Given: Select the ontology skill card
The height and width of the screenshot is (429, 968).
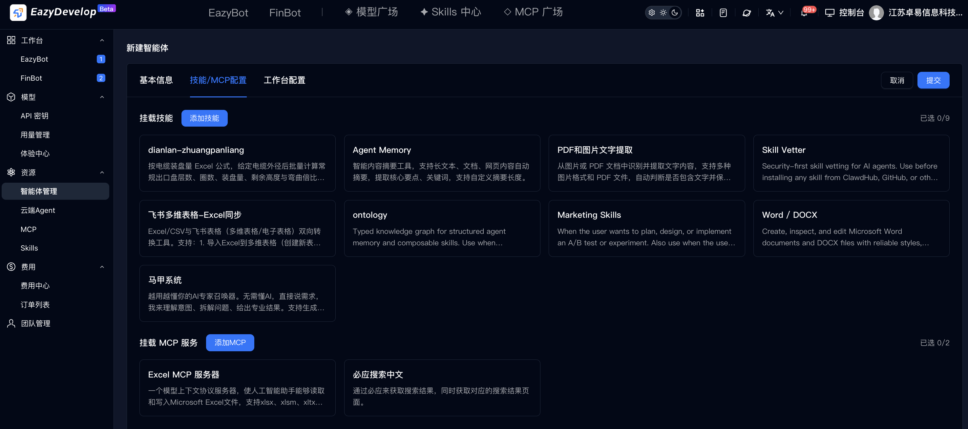Looking at the screenshot, I should (442, 228).
